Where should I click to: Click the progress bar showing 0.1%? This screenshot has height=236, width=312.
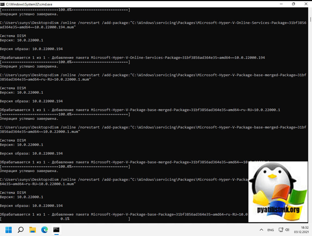[65, 219]
